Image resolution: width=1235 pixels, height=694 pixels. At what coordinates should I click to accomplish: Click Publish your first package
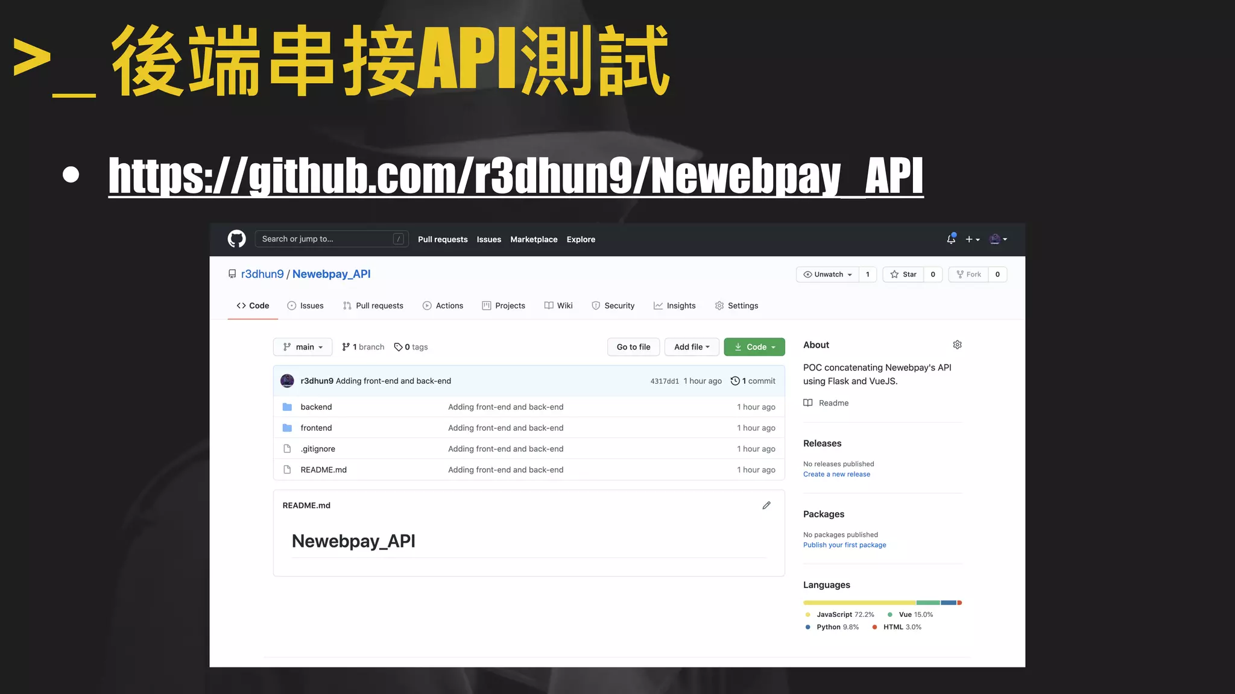(x=844, y=545)
